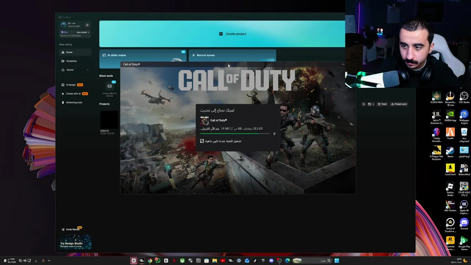Open TikTok from the taskbar
Image resolution: width=471 pixels, height=265 pixels.
[x=255, y=261]
